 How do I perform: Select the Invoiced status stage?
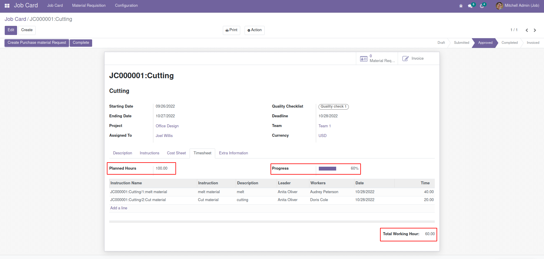[x=533, y=43]
